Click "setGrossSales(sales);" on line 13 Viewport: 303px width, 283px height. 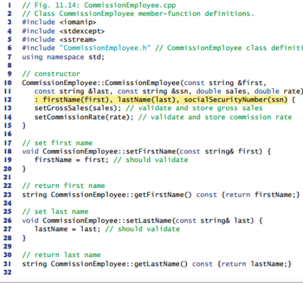coord(78,108)
